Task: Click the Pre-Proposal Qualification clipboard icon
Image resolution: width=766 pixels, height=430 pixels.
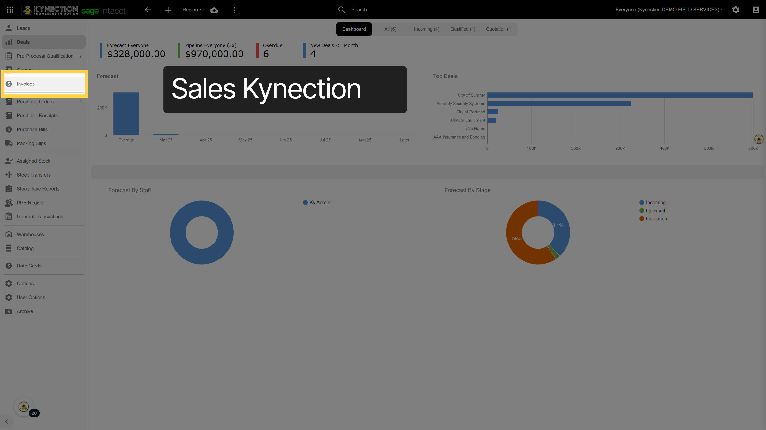Action: pyautogui.click(x=9, y=56)
